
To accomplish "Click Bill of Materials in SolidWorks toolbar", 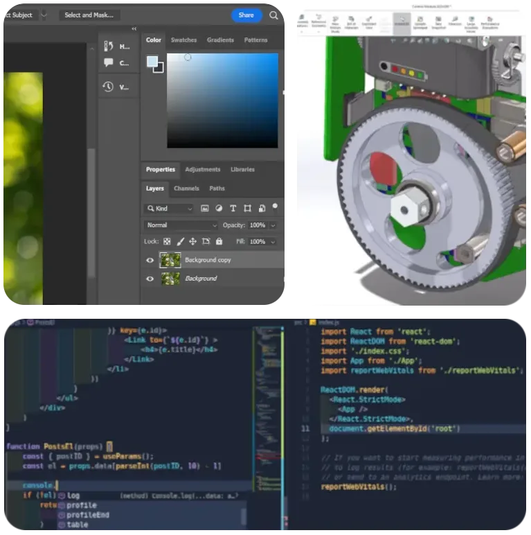I will click(351, 23).
